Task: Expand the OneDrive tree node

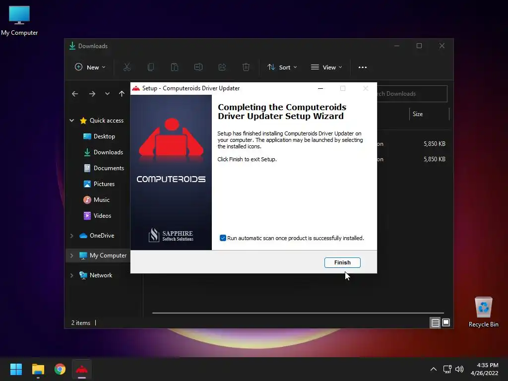Action: tap(71, 236)
